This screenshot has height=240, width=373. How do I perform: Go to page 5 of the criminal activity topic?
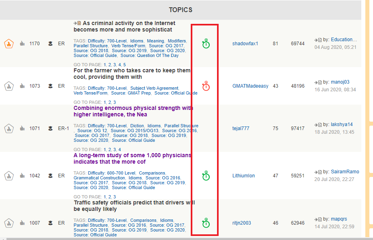124,65
